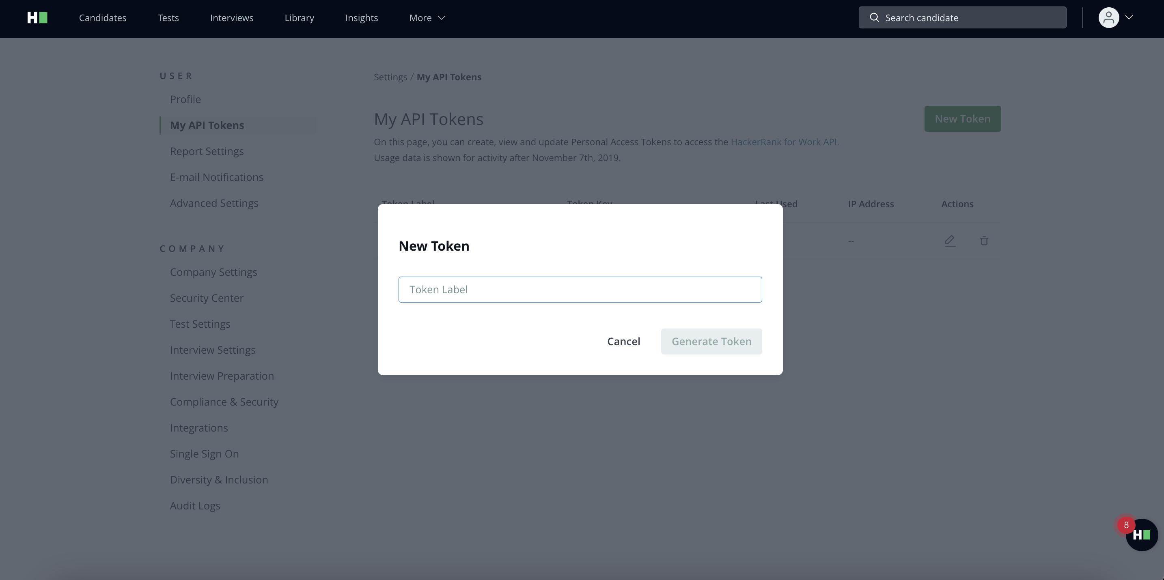Click the Generate Token button
This screenshot has height=580, width=1164.
[x=711, y=342]
